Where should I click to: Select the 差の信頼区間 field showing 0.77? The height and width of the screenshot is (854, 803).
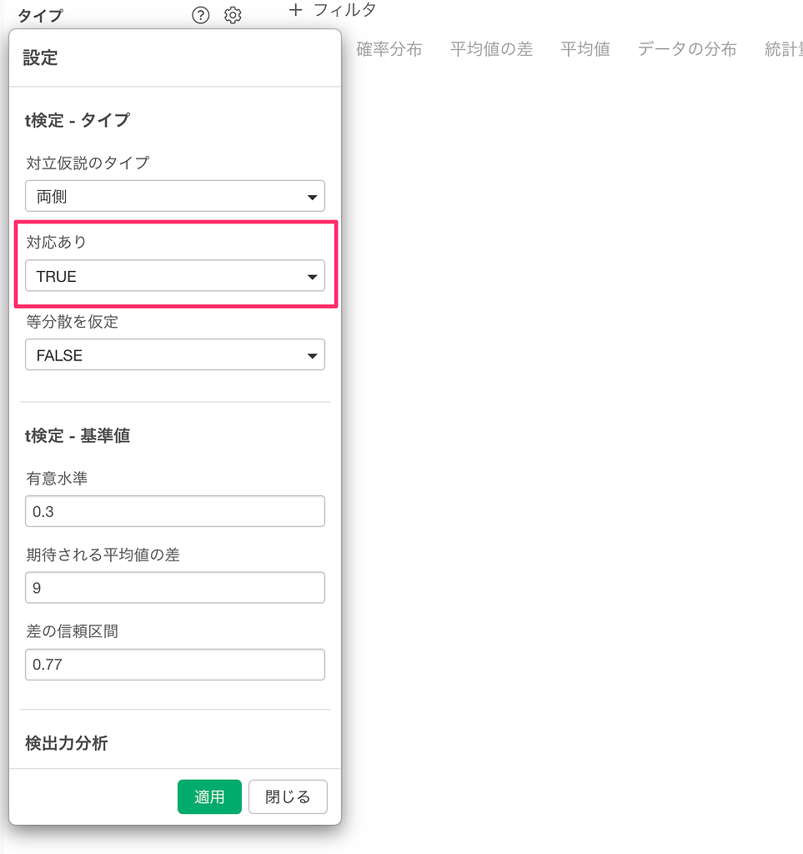pyautogui.click(x=174, y=664)
